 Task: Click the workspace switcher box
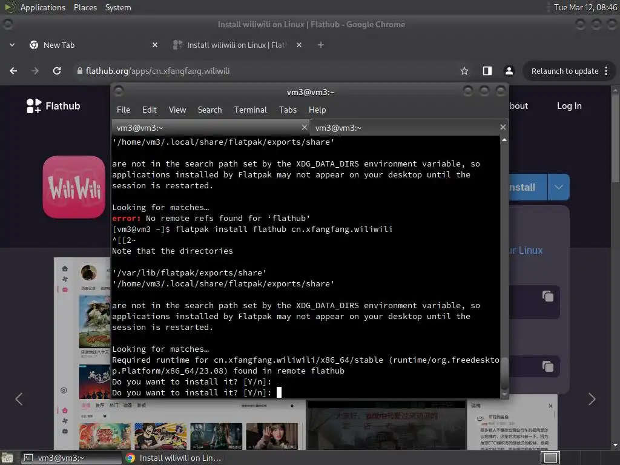point(550,458)
